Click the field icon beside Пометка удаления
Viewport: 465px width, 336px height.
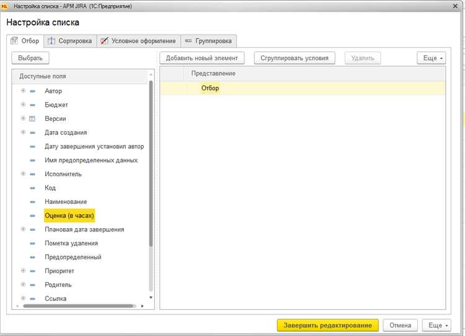click(33, 244)
